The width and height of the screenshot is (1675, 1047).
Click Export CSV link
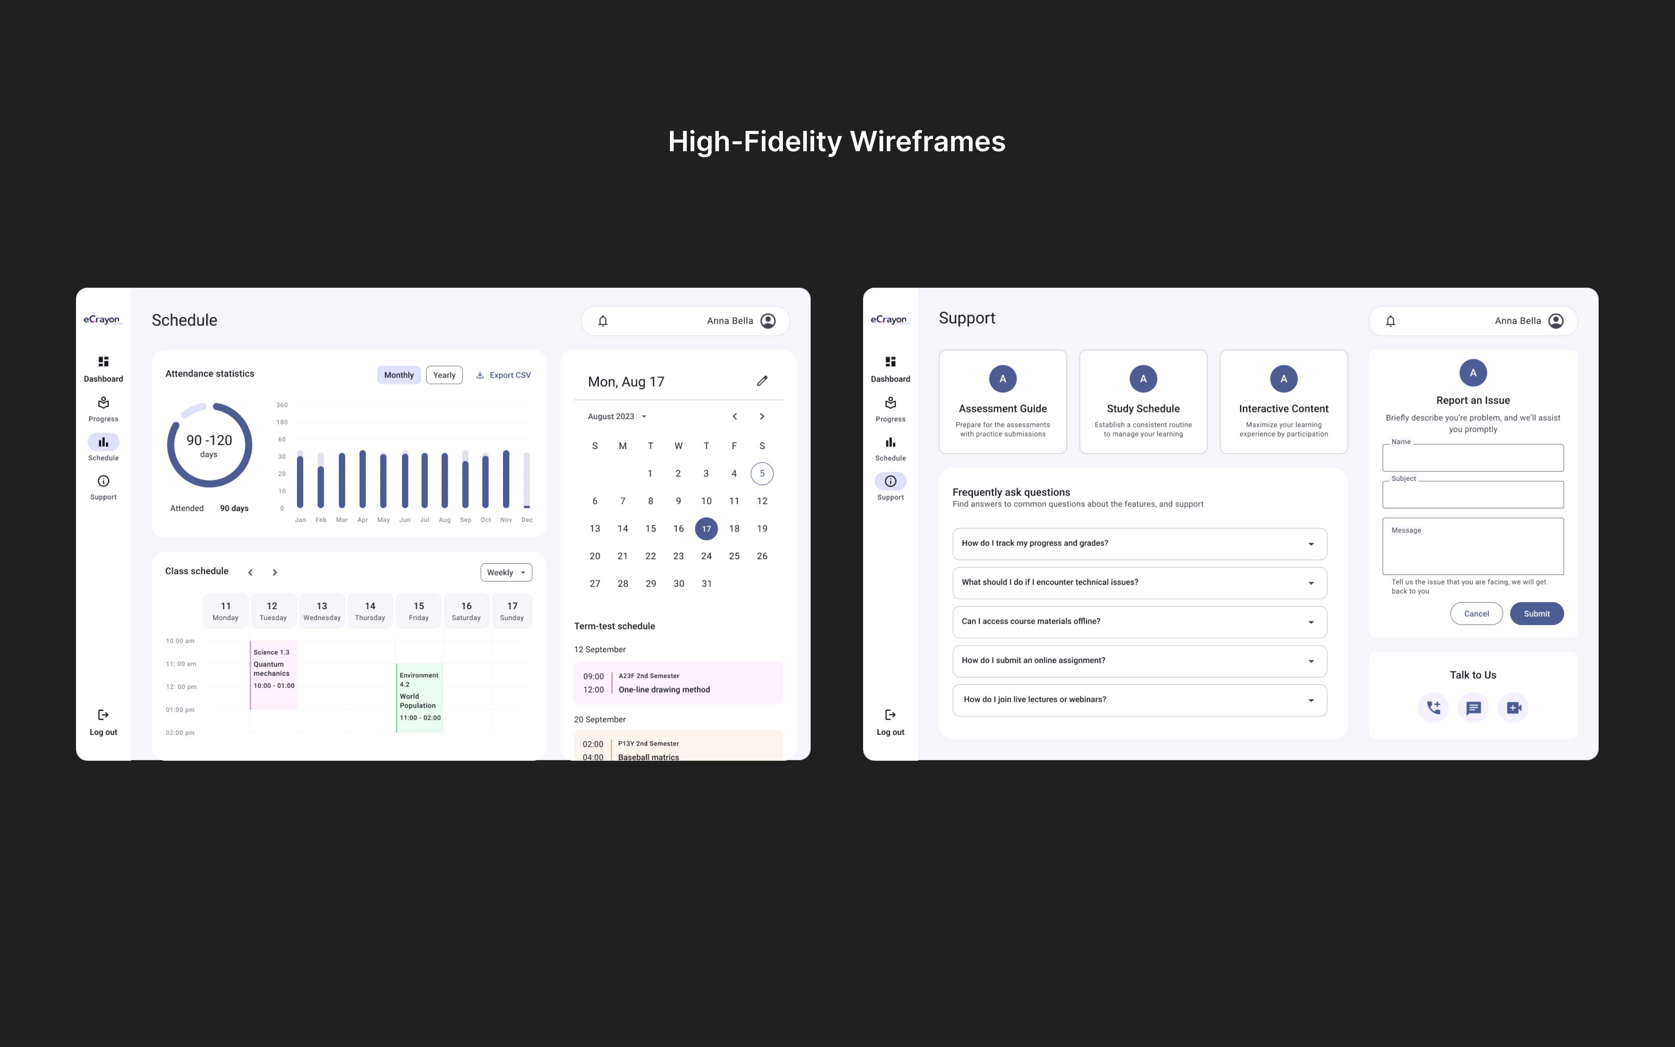(x=504, y=375)
